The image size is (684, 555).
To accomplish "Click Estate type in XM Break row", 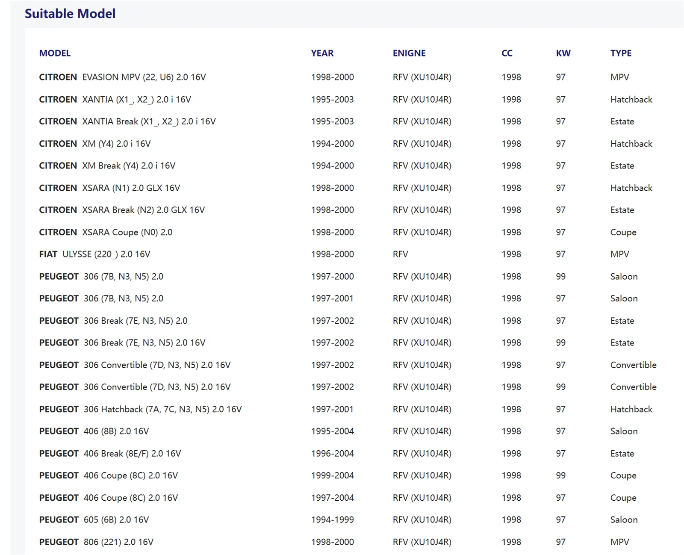I will coord(622,166).
